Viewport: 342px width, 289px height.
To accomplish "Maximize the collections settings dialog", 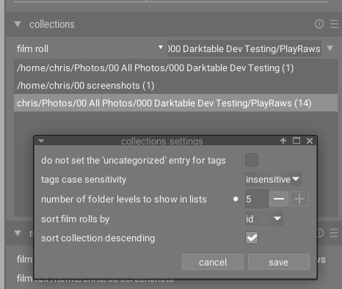I will [x=296, y=141].
